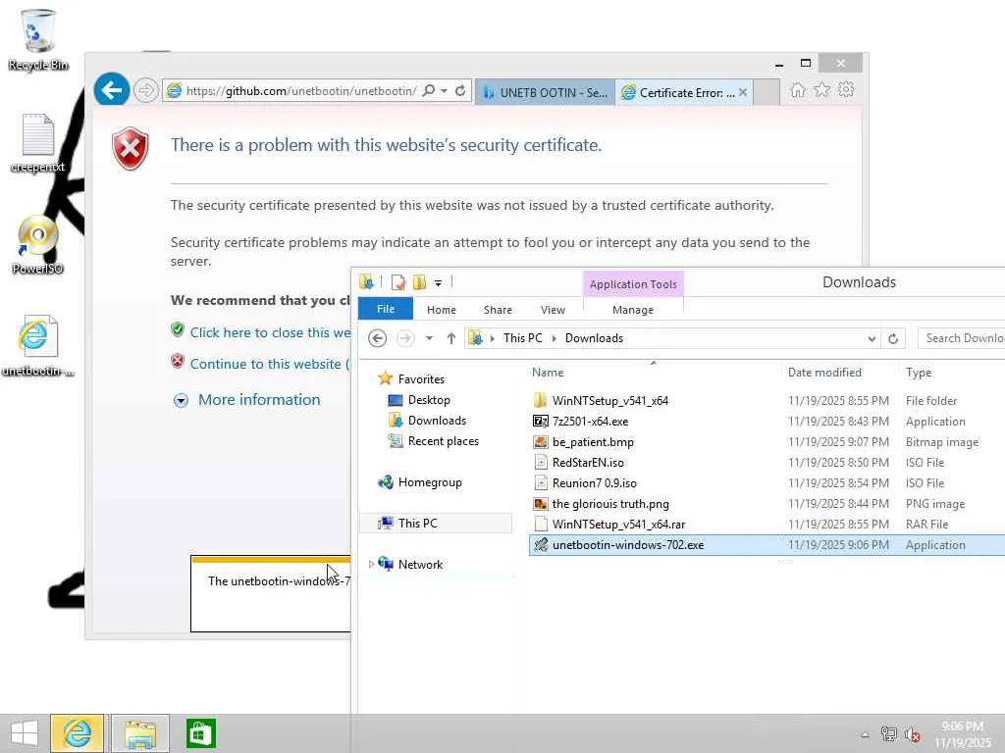
Task: Show hidden tray icons arrow
Action: pyautogui.click(x=866, y=734)
